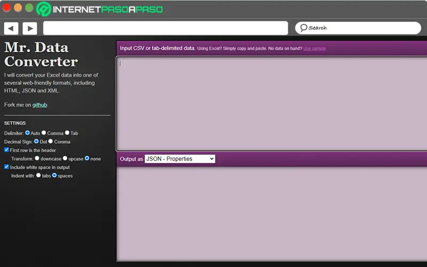
Task: Toggle Include white space in output
Action: 6,167
